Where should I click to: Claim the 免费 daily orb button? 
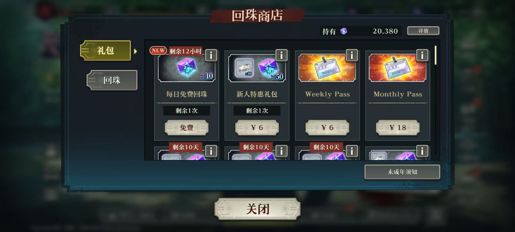[186, 128]
